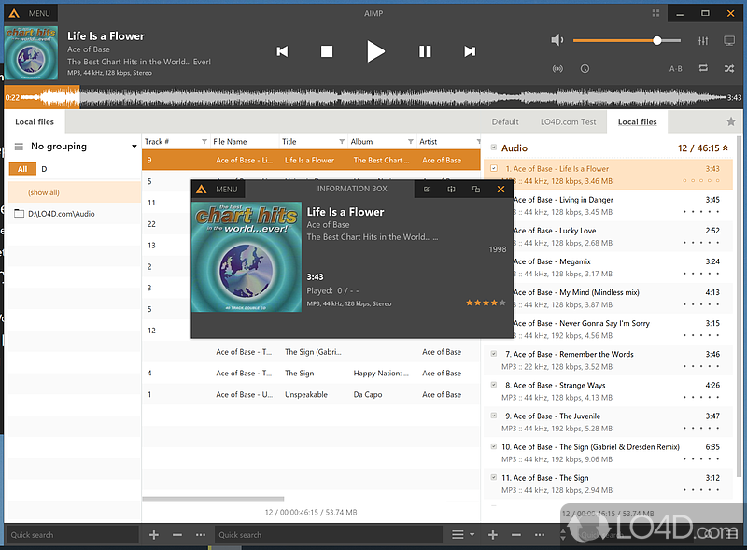The width and height of the screenshot is (747, 550).
Task: Remove items with the library minus icon
Action: tap(177, 535)
